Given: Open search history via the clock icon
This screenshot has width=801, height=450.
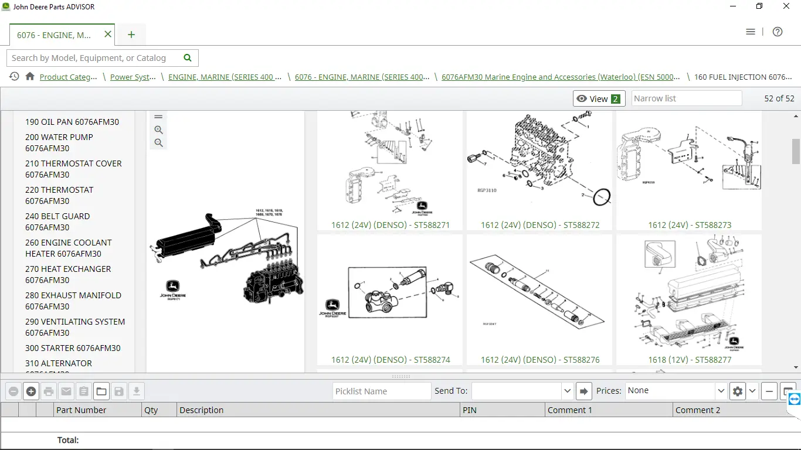Looking at the screenshot, I should coord(13,77).
